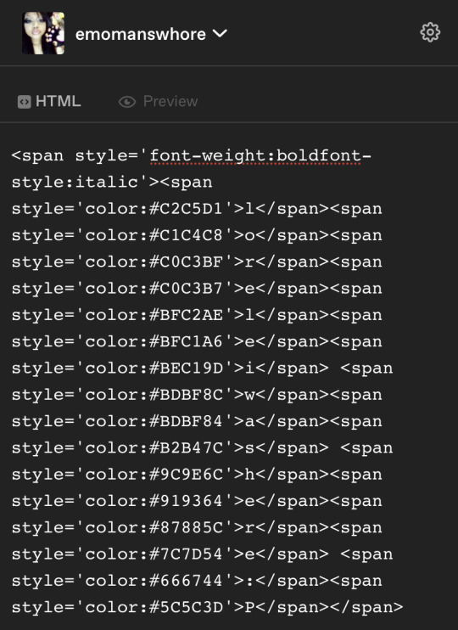This screenshot has width=458, height=630.
Task: Click the underlined font-weight:boldfont- text
Action: pos(260,156)
